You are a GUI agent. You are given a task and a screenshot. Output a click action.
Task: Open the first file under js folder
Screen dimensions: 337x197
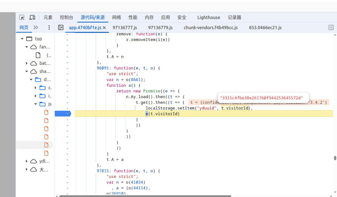pyautogui.click(x=46, y=112)
